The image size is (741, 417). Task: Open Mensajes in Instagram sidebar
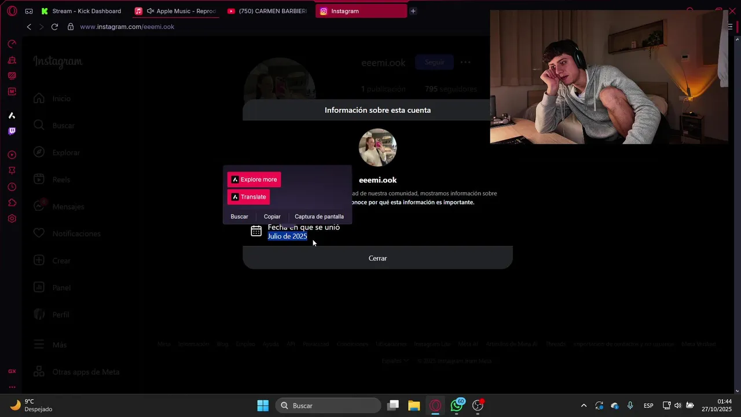(x=59, y=207)
